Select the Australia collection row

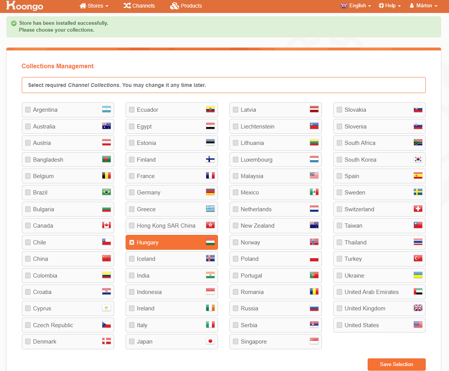(68, 127)
